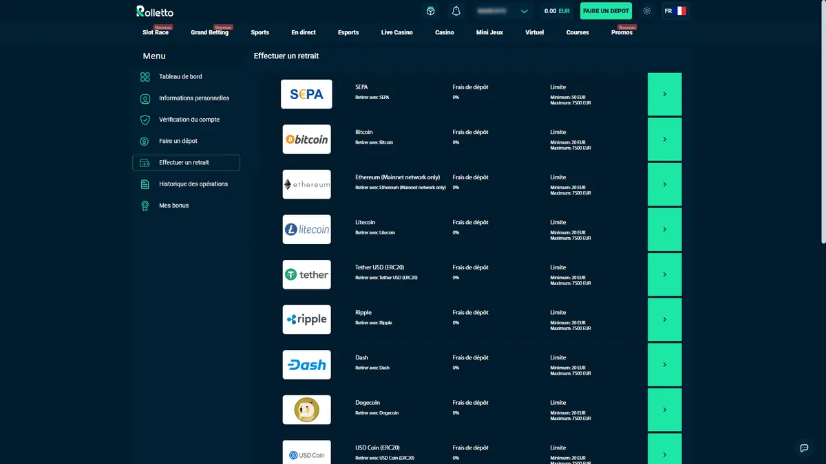Open Mes bonus link

pos(173,206)
